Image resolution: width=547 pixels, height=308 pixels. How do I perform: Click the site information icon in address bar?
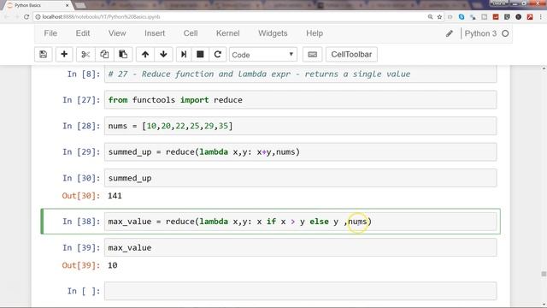pyautogui.click(x=38, y=17)
